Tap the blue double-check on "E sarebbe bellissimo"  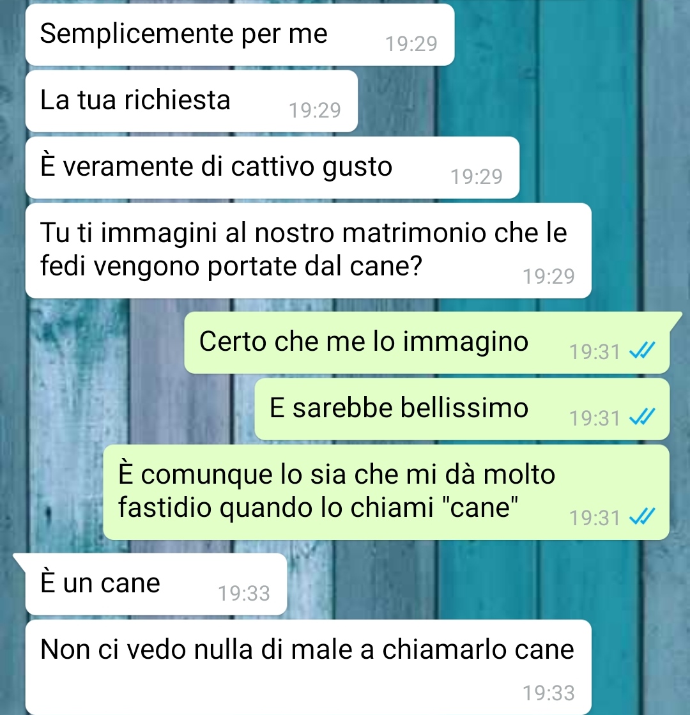(642, 417)
